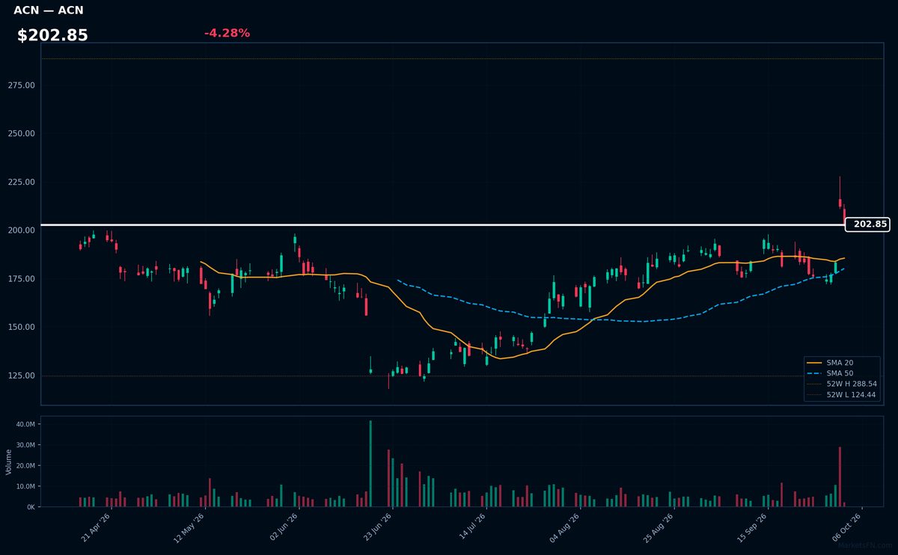Click the 14 Jul '26 date label

471,527
